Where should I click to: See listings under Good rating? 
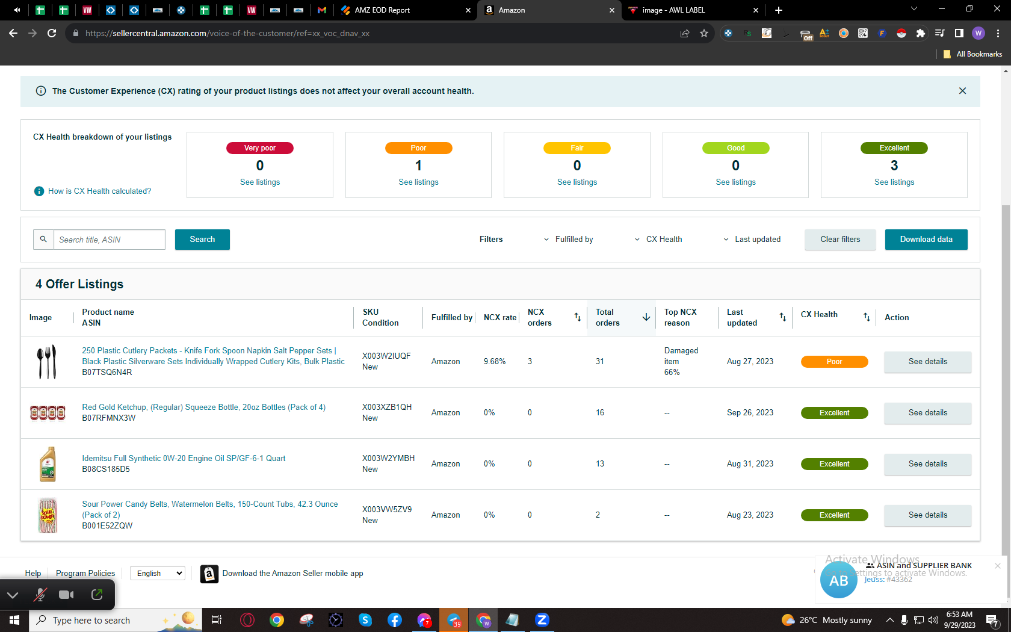tap(735, 182)
